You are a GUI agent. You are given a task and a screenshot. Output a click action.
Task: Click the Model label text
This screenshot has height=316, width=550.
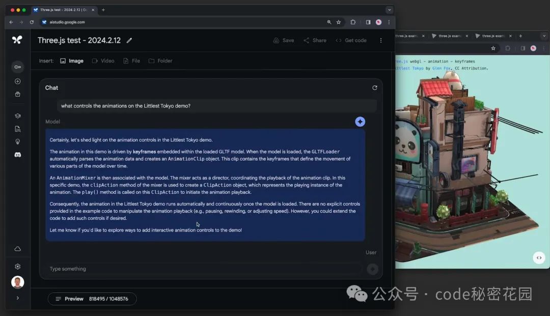(x=52, y=122)
